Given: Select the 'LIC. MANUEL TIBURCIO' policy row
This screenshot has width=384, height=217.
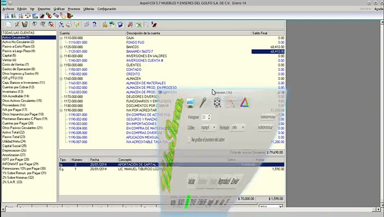Looking at the screenshot, I should coord(171,169).
